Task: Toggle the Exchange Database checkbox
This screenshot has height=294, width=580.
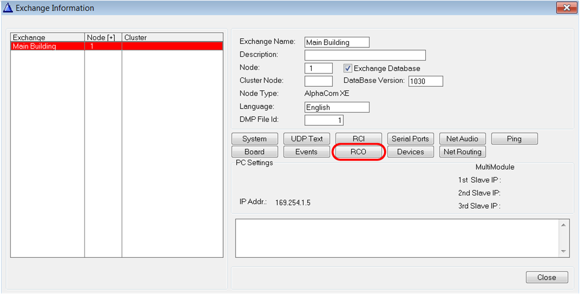Action: [348, 68]
